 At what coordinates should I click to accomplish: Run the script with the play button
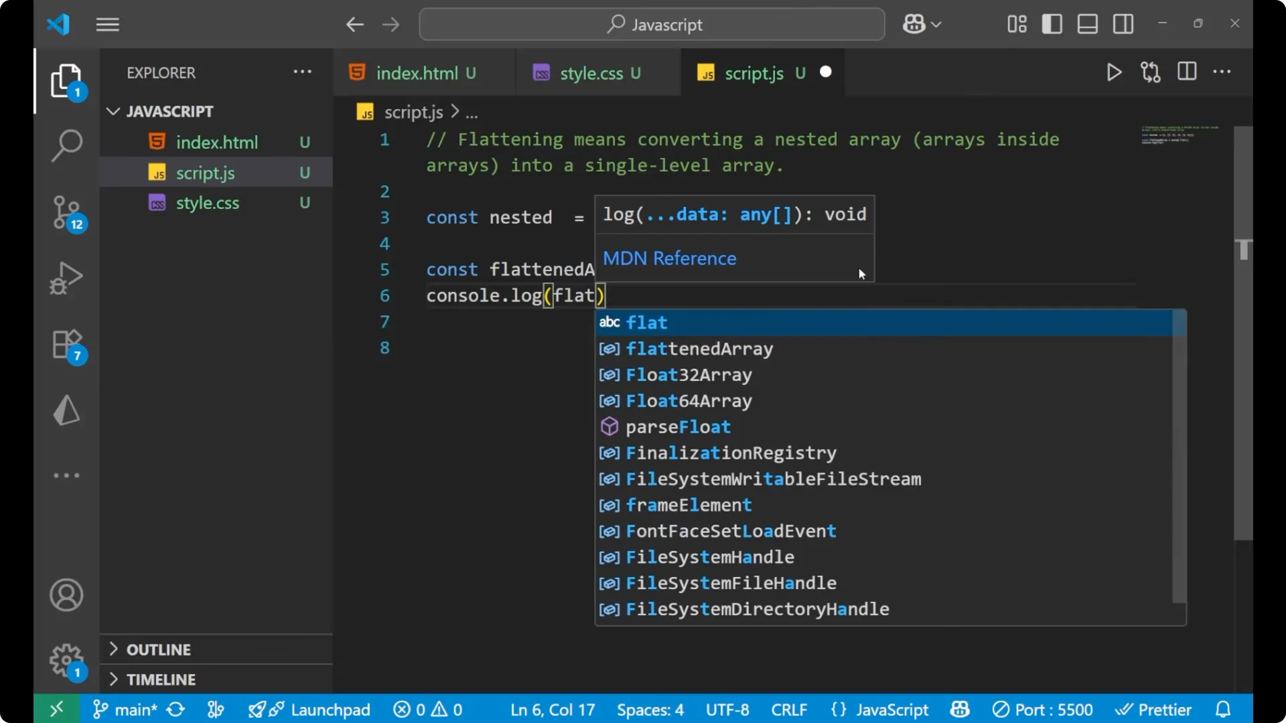click(1114, 72)
